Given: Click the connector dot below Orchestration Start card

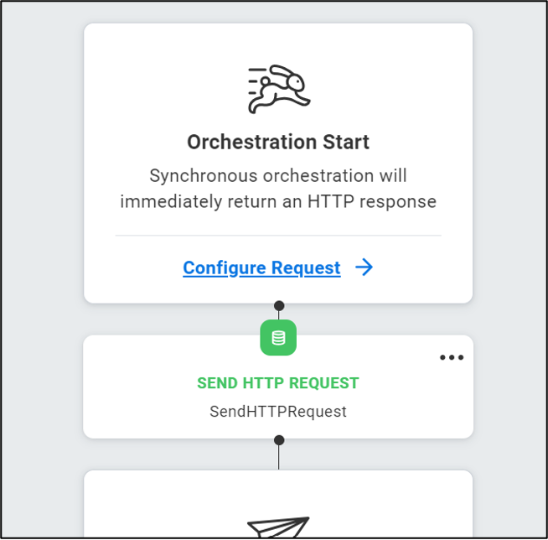Looking at the screenshot, I should 279,306.
